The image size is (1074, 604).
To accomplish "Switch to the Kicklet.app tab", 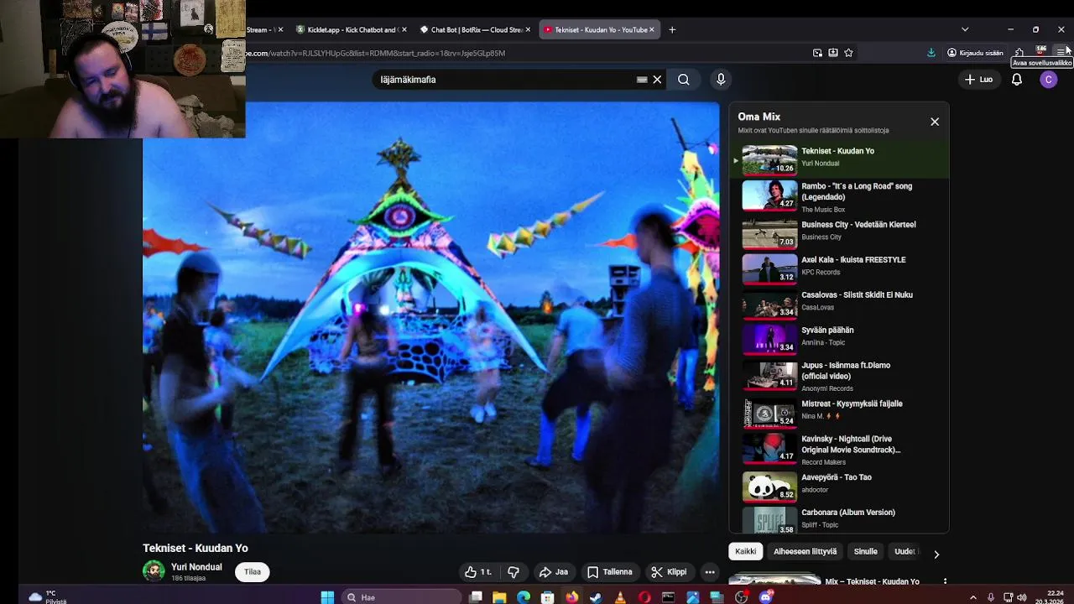I will (x=348, y=29).
